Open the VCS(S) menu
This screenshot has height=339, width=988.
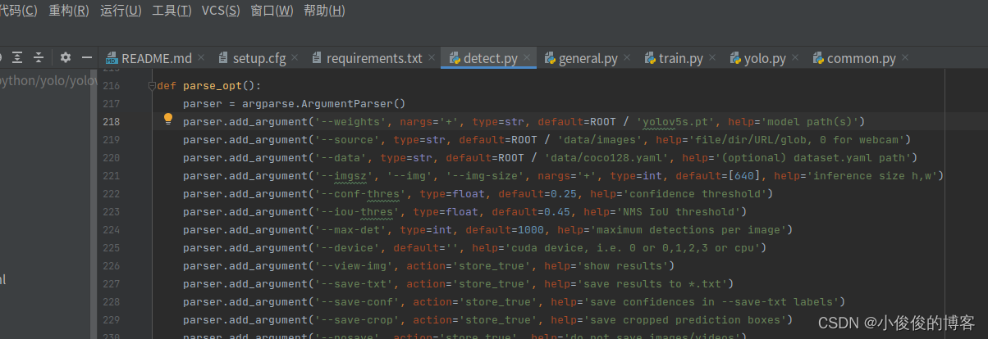(x=221, y=11)
